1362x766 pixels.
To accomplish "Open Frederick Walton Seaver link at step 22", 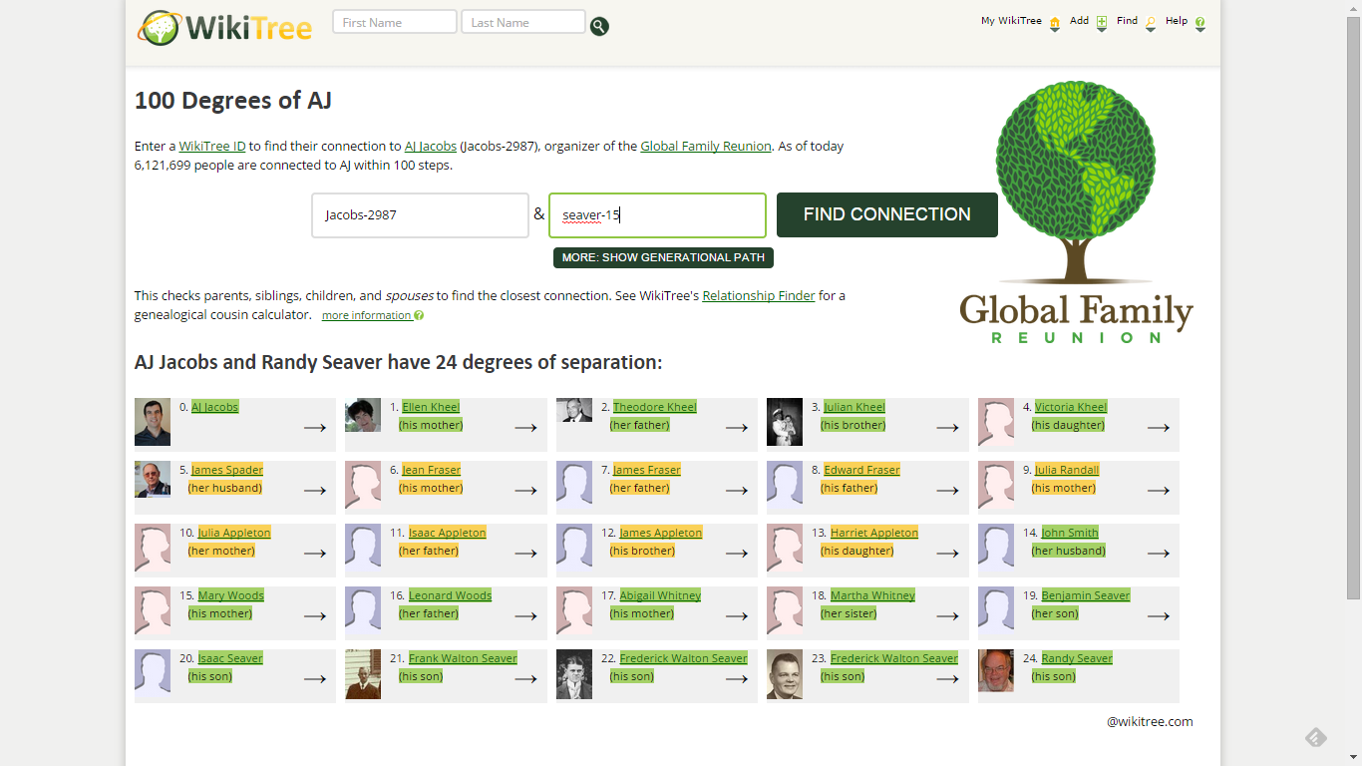I will point(684,658).
